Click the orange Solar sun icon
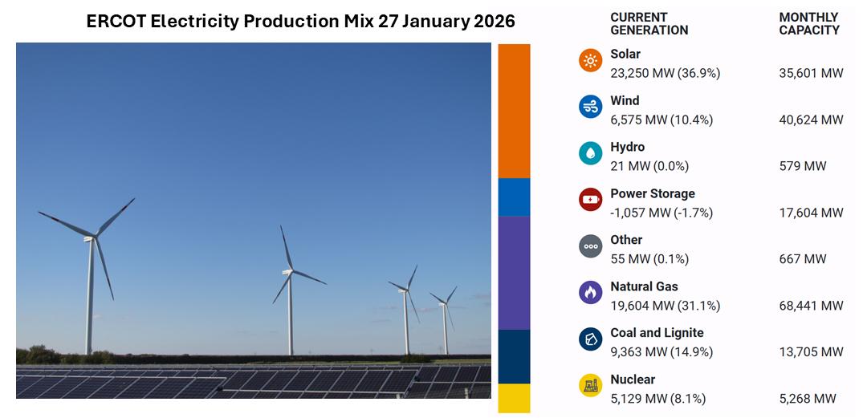The height and width of the screenshot is (418, 863). (591, 60)
